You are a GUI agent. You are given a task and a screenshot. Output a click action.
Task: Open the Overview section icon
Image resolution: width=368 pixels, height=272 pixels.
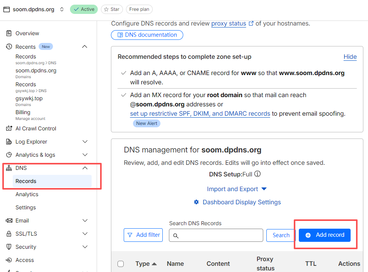click(9, 33)
